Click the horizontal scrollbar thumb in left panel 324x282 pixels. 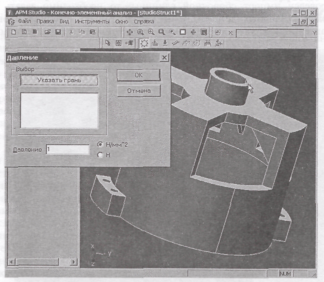pyautogui.click(x=37, y=262)
